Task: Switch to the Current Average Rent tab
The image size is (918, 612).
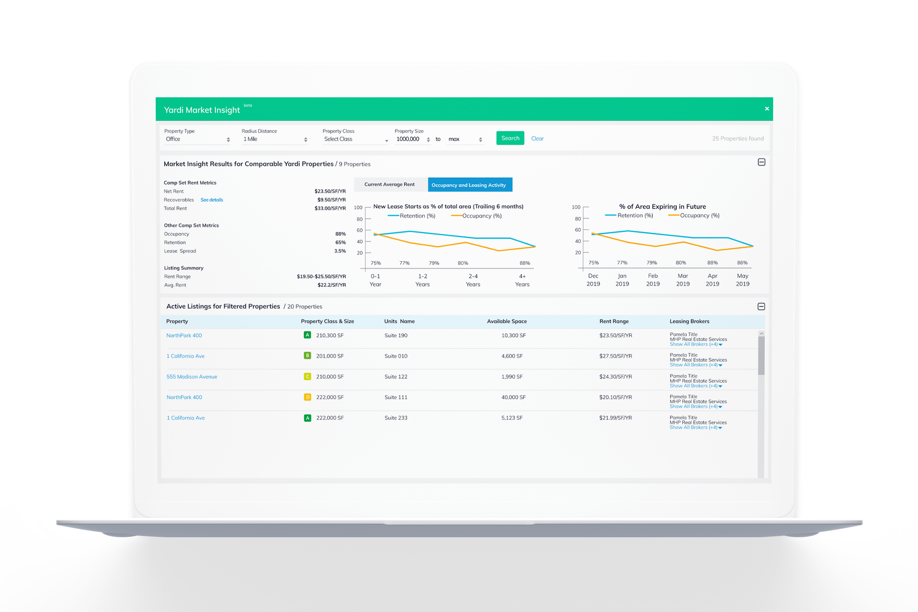Action: click(389, 185)
